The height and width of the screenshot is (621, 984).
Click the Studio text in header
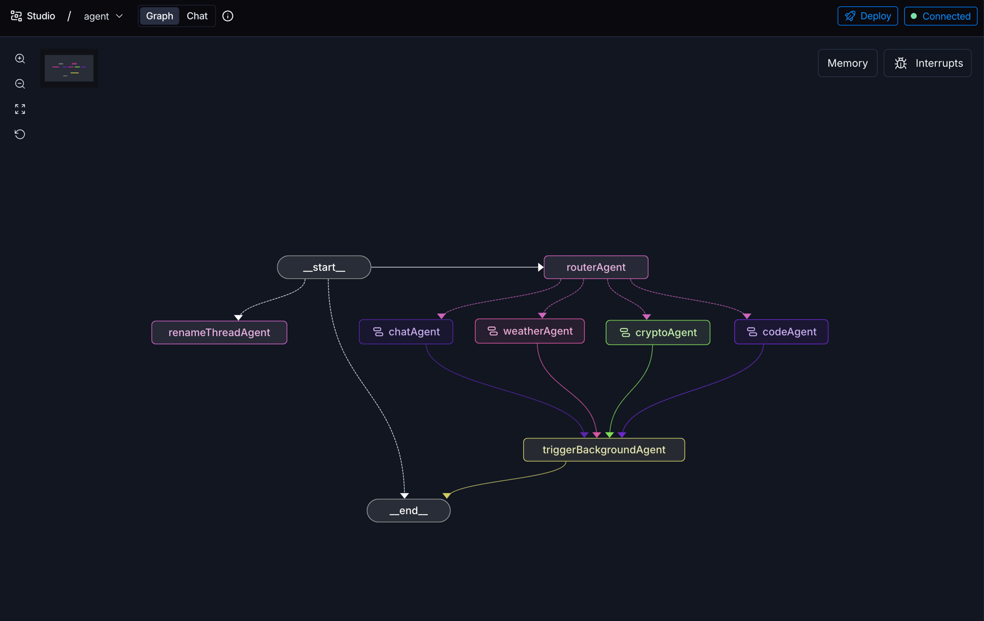(x=41, y=16)
